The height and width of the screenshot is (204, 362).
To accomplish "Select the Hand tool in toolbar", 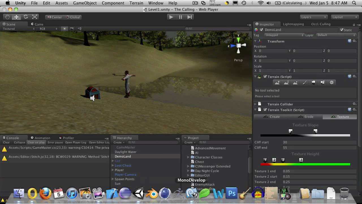I will point(7,17).
